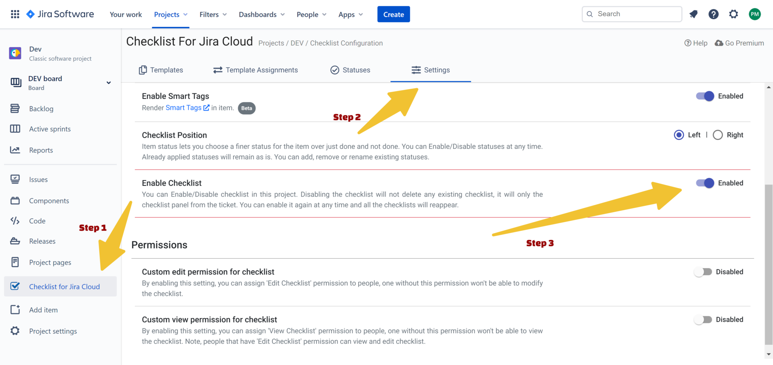The image size is (773, 365).
Task: Disable the Enable Smart Tags toggle
Action: click(705, 96)
